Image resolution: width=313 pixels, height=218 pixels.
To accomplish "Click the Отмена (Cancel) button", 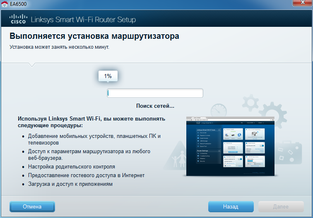I will tap(32, 207).
